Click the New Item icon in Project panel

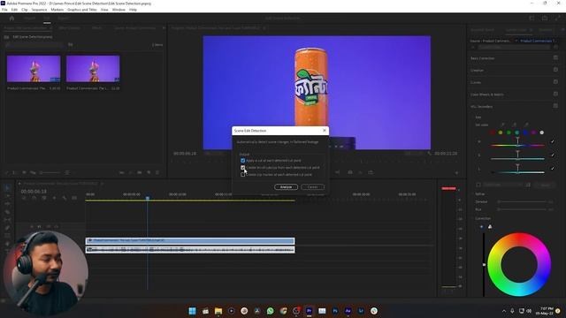[x=149, y=173]
